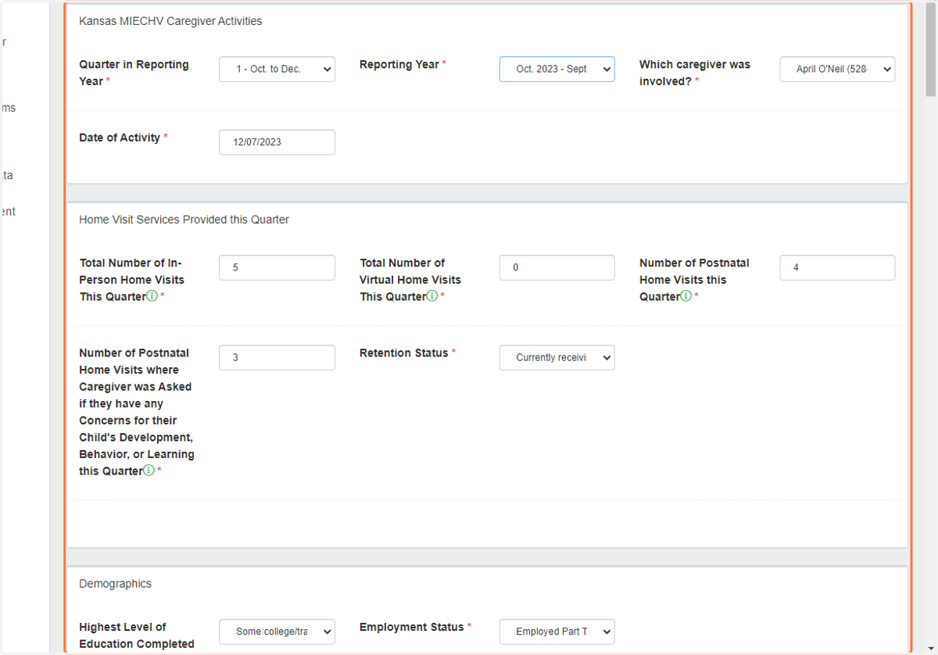The height and width of the screenshot is (655, 938).
Task: Click the 'Reporting Year' label
Action: pos(399,64)
